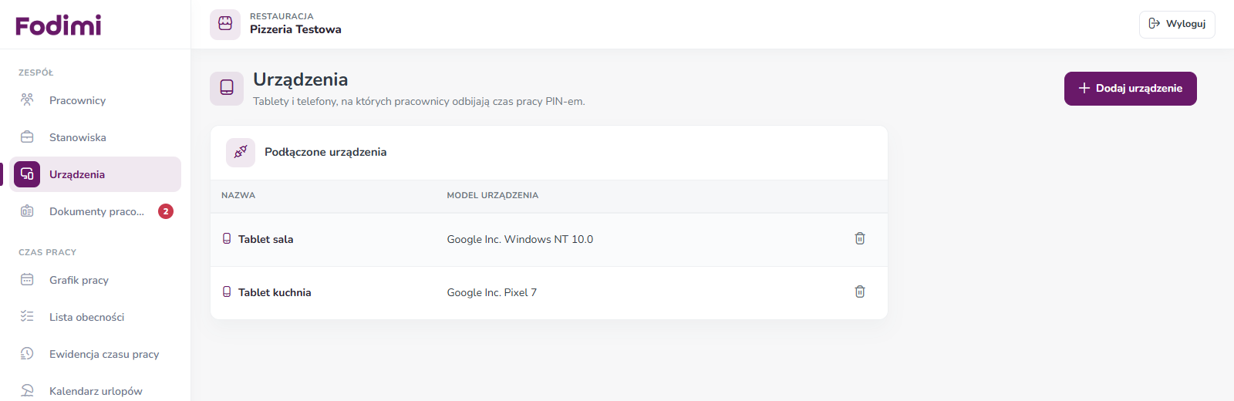This screenshot has width=1234, height=401.
Task: Click the Urządzenia page heading
Action: coord(301,79)
